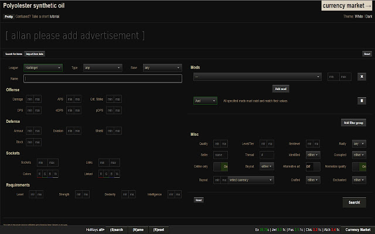Open the League dropdown
The image size is (375, 234).
point(43,67)
